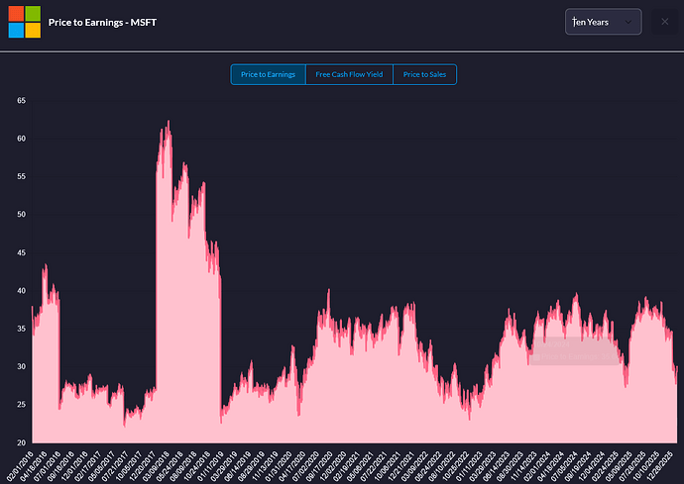
Task: Click the 55 y-axis label
Action: 22,176
